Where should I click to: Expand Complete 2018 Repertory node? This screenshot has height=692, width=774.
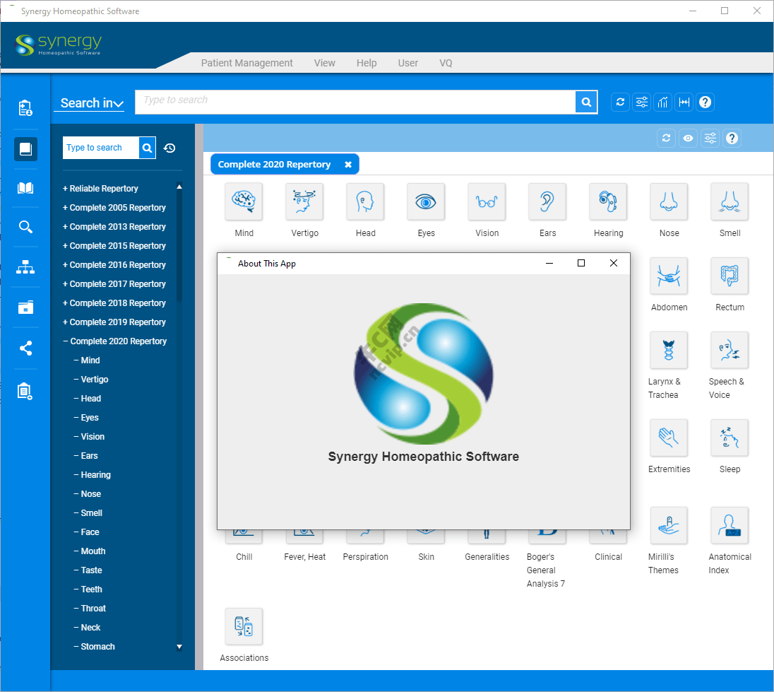114,303
